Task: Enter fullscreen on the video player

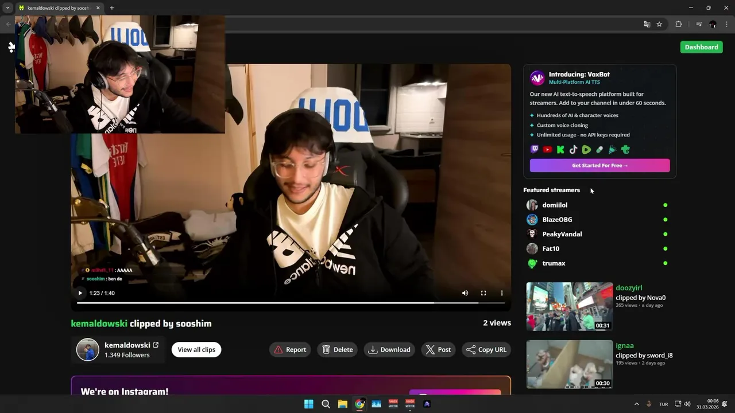Action: [x=483, y=293]
